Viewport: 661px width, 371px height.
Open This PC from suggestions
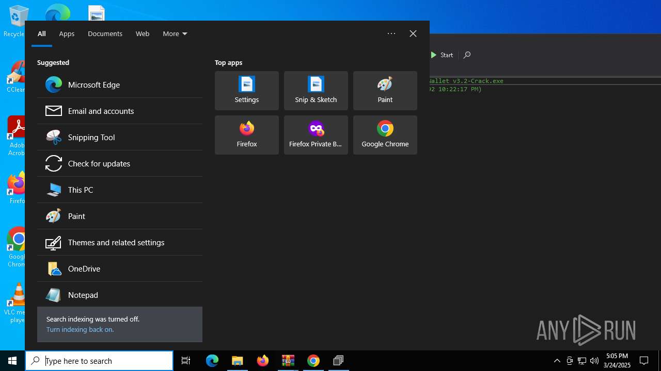coord(120,190)
